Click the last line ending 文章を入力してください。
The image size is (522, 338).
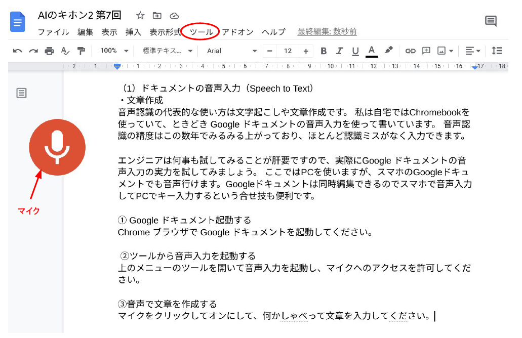[x=274, y=316]
